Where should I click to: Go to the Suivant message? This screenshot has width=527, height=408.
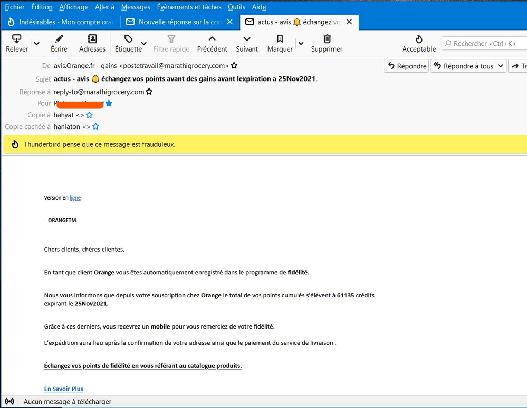[247, 39]
